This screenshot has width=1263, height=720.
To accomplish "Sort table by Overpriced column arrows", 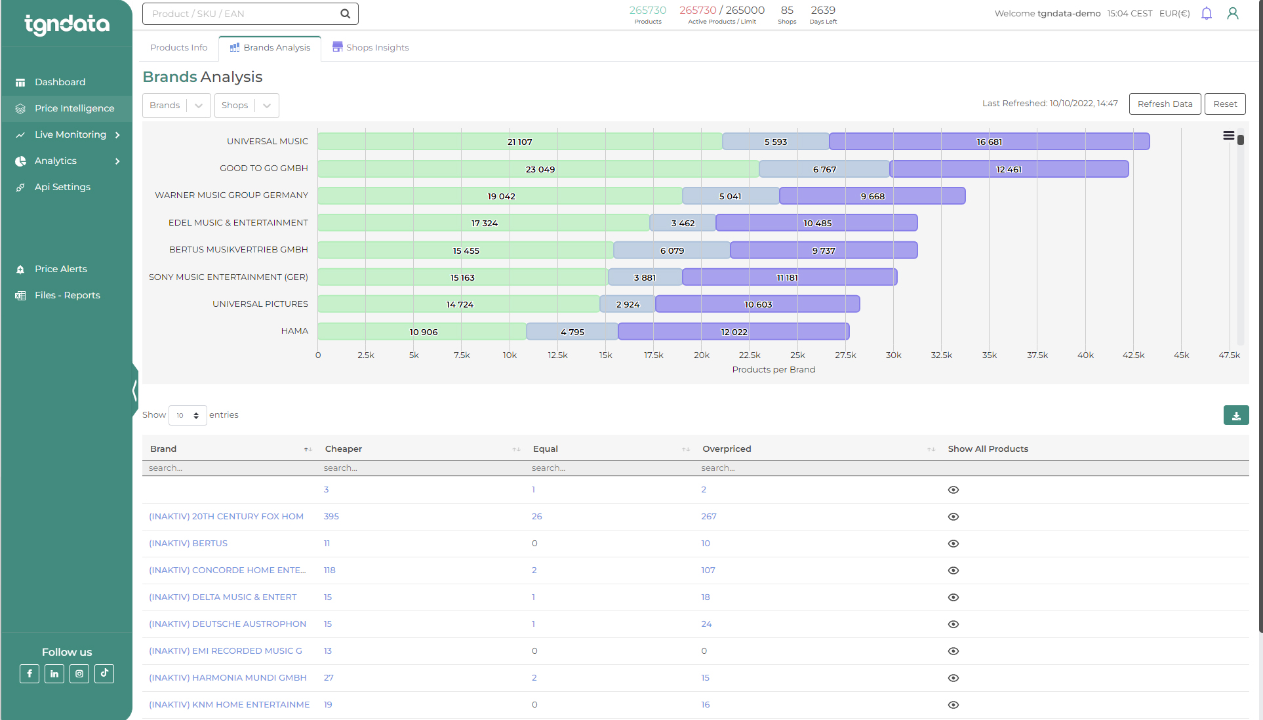I will tap(931, 449).
